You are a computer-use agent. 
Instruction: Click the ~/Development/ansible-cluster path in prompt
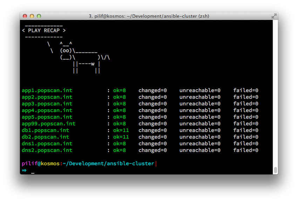[x=109, y=163]
